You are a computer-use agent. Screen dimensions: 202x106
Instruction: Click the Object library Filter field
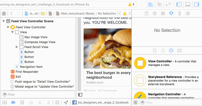[170, 102]
